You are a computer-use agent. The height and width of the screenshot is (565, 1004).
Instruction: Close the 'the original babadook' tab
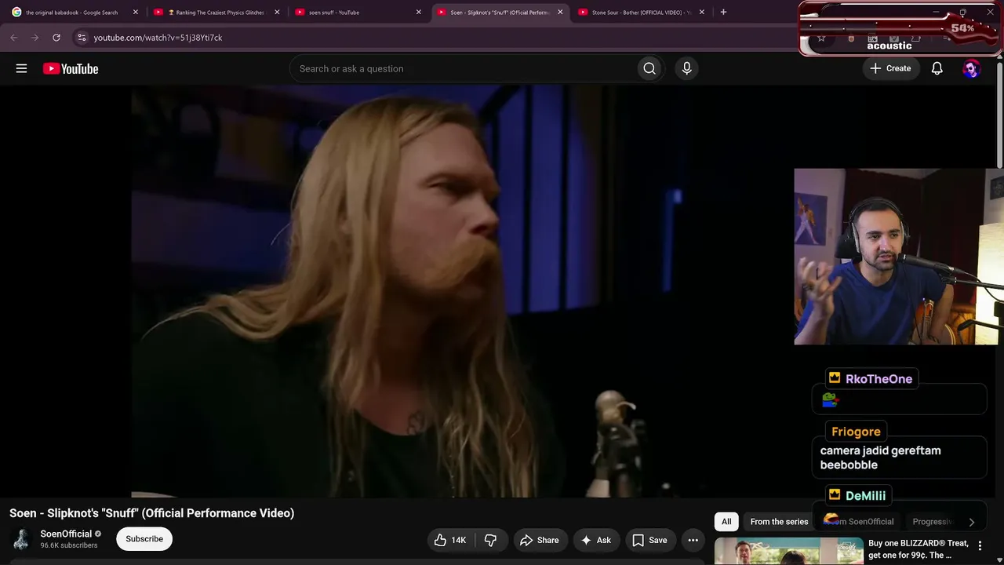(x=135, y=12)
